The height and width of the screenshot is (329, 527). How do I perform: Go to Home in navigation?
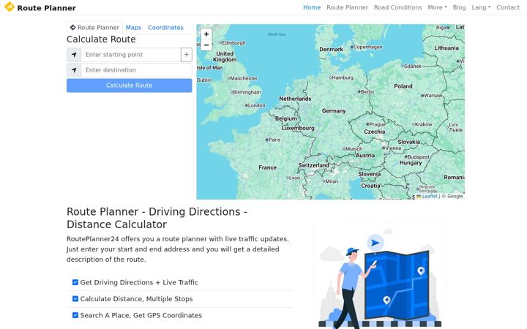[x=312, y=7]
